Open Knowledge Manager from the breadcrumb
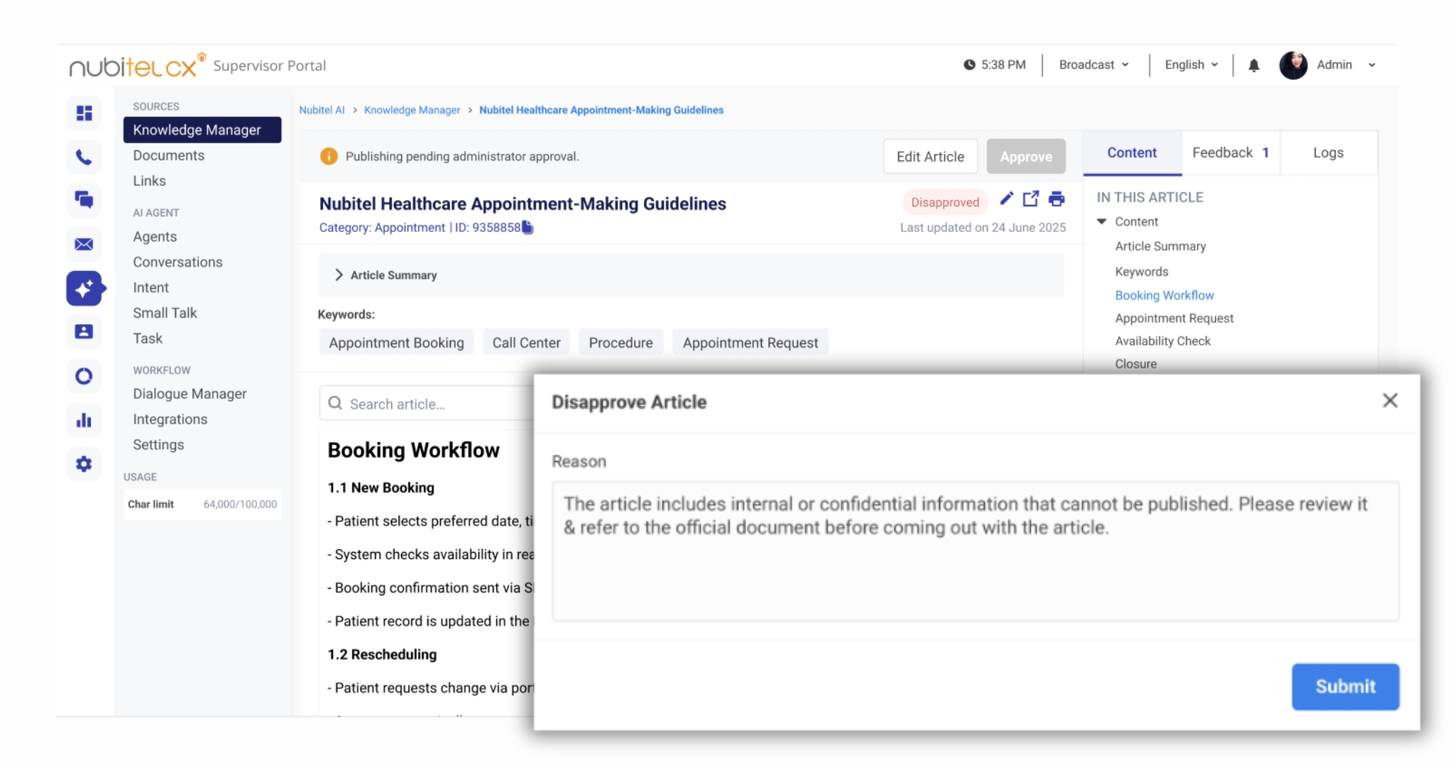1454x762 pixels. (x=412, y=110)
